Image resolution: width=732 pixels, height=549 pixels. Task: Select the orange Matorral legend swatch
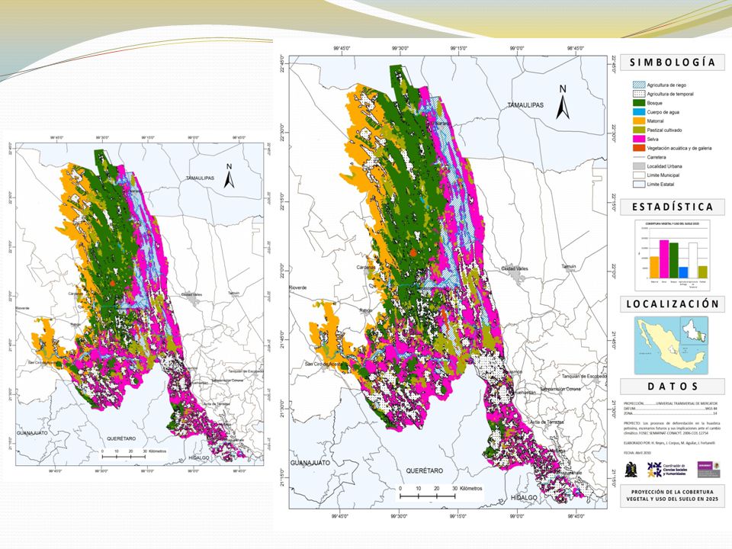pos(639,121)
